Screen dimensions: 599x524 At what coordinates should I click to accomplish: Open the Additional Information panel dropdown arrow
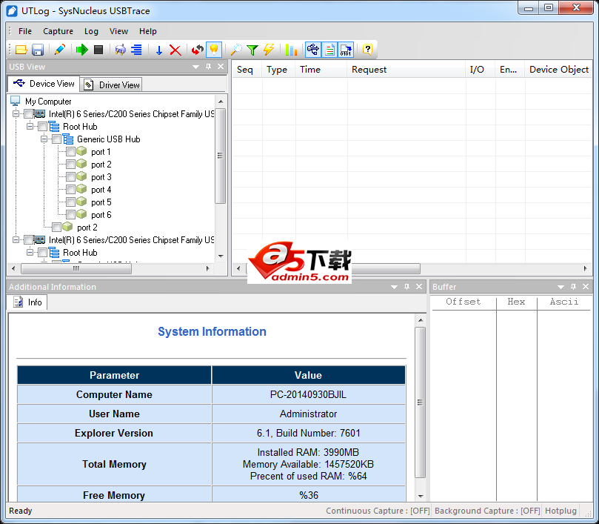point(394,287)
